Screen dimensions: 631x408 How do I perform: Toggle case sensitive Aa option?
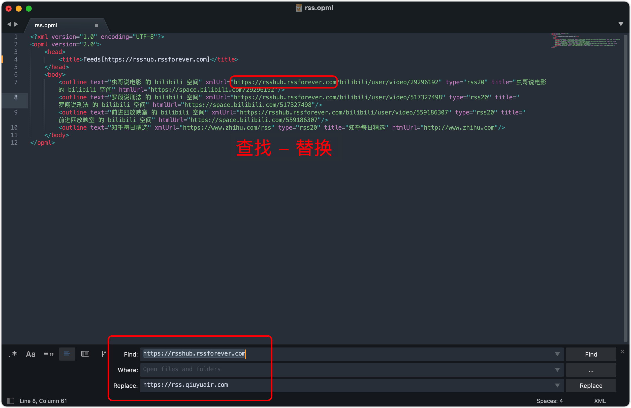click(30, 354)
